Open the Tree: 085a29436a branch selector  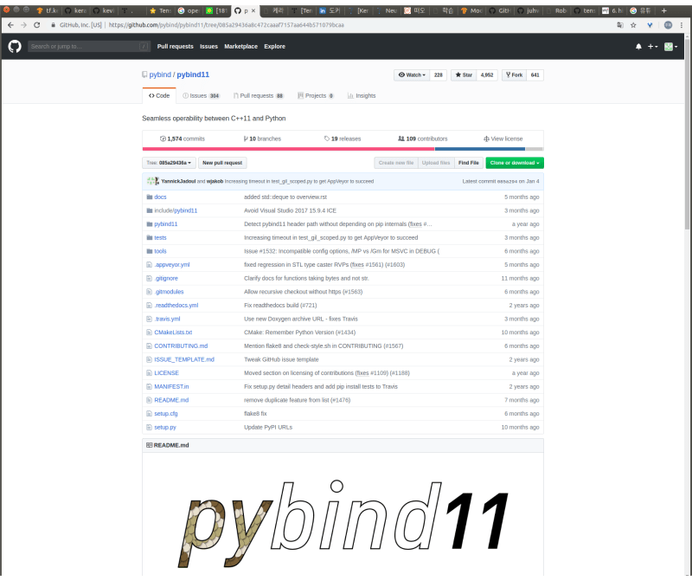click(168, 162)
